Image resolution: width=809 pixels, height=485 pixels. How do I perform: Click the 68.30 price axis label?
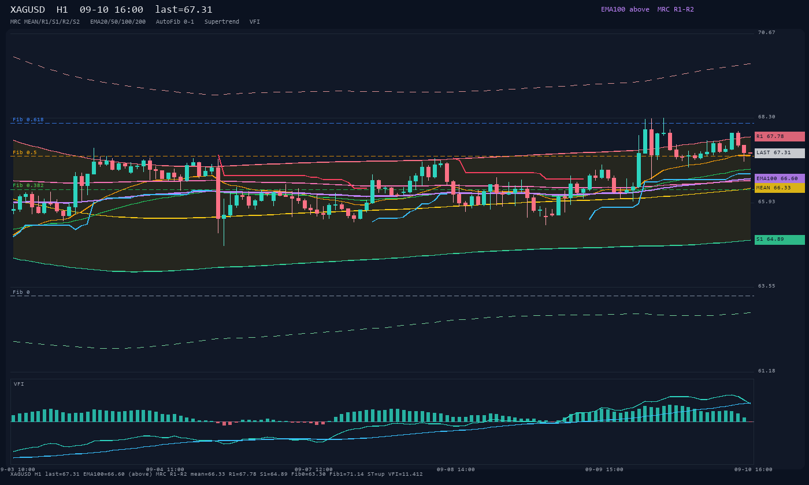(x=767, y=117)
